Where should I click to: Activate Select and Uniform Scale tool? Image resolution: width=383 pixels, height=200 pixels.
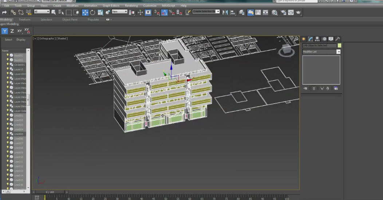[x=100, y=12]
